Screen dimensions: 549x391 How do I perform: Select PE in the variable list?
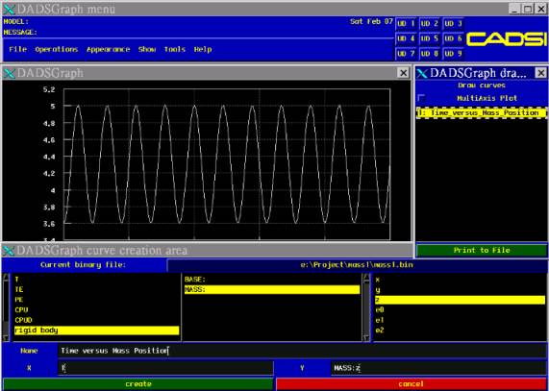97,300
